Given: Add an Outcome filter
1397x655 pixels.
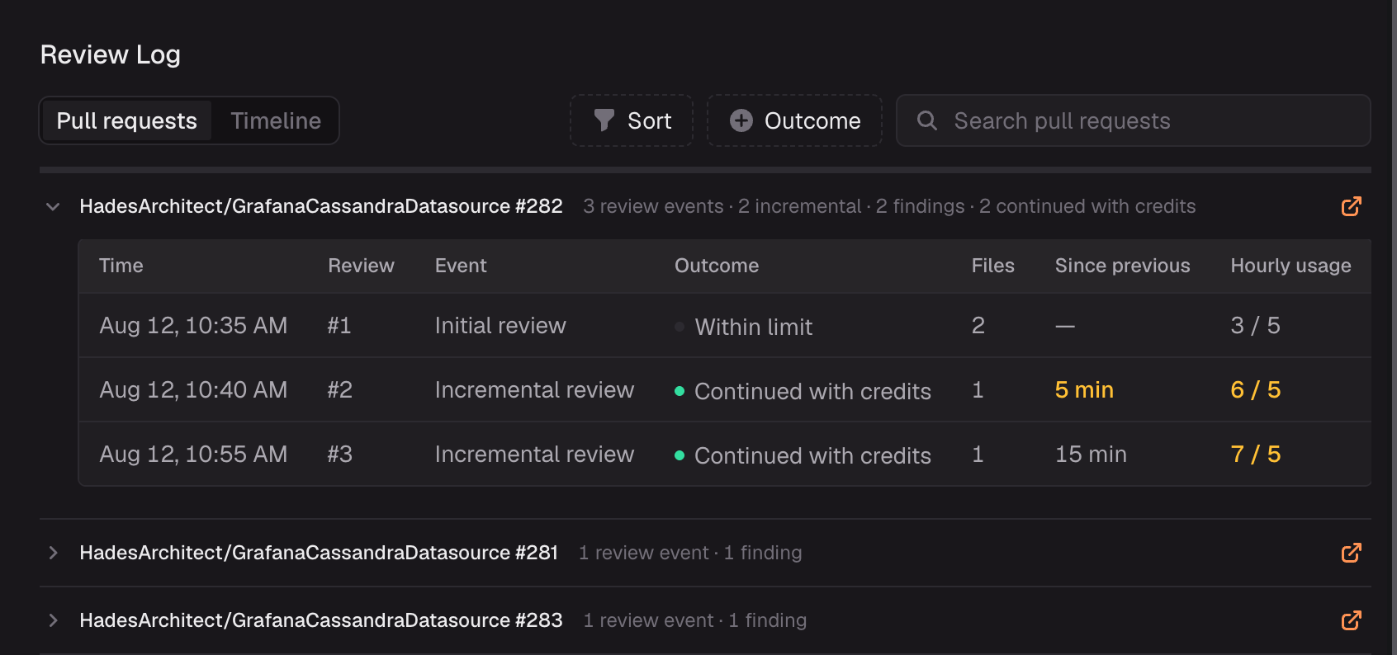Looking at the screenshot, I should pyautogui.click(x=795, y=120).
